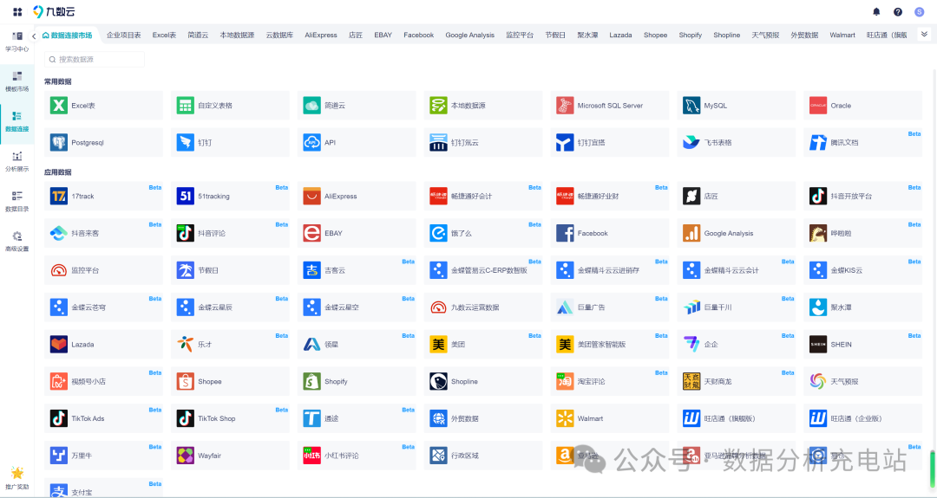Viewport: 937px width, 498px height.
Task: Open the Walmart spark icon
Action: click(x=565, y=418)
